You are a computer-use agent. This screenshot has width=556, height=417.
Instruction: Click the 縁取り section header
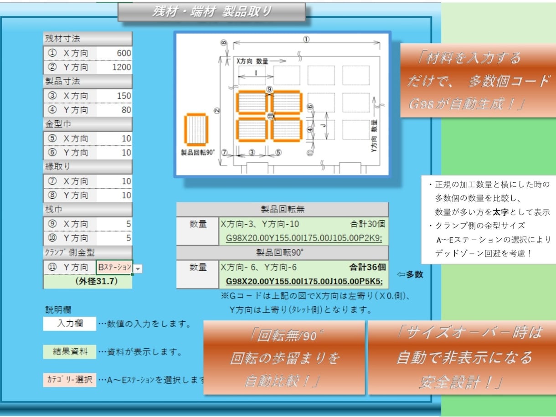(88, 166)
